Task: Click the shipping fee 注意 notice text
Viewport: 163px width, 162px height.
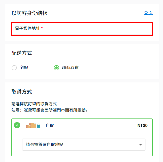Action: coord(50,110)
